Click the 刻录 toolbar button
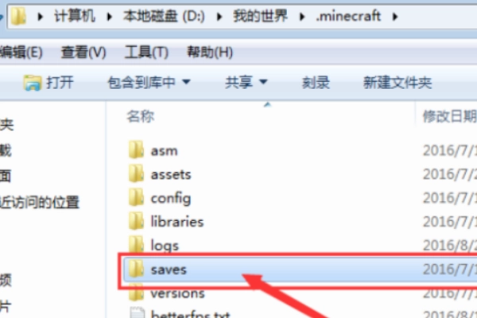The width and height of the screenshot is (477, 318). click(316, 82)
